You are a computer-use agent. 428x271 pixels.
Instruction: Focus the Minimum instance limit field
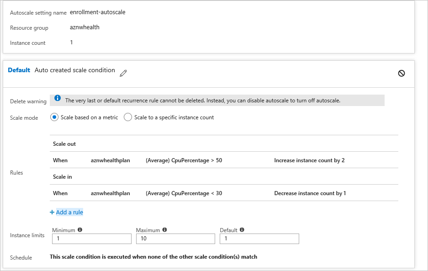[x=92, y=239]
